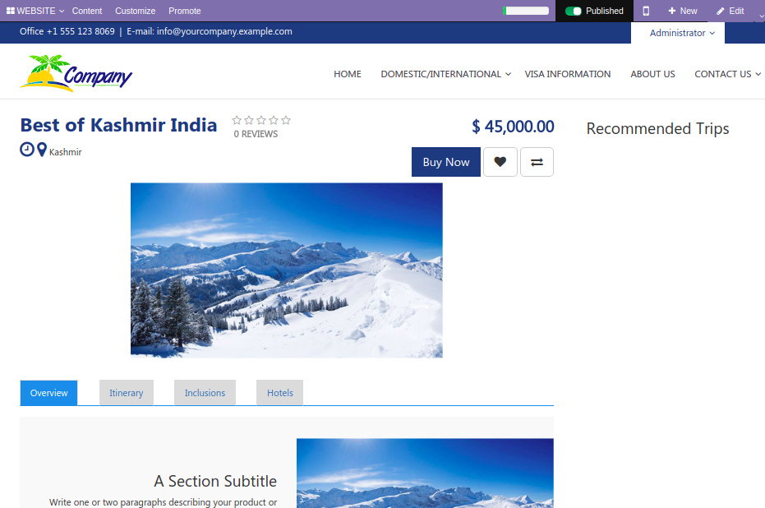Click the 'Recommended Trips' heading
The width and height of the screenshot is (765, 508).
coord(657,129)
